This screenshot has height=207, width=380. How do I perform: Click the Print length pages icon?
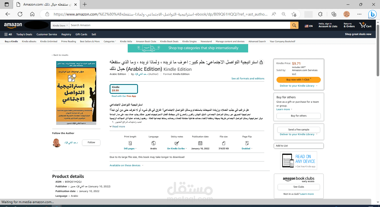(130, 143)
